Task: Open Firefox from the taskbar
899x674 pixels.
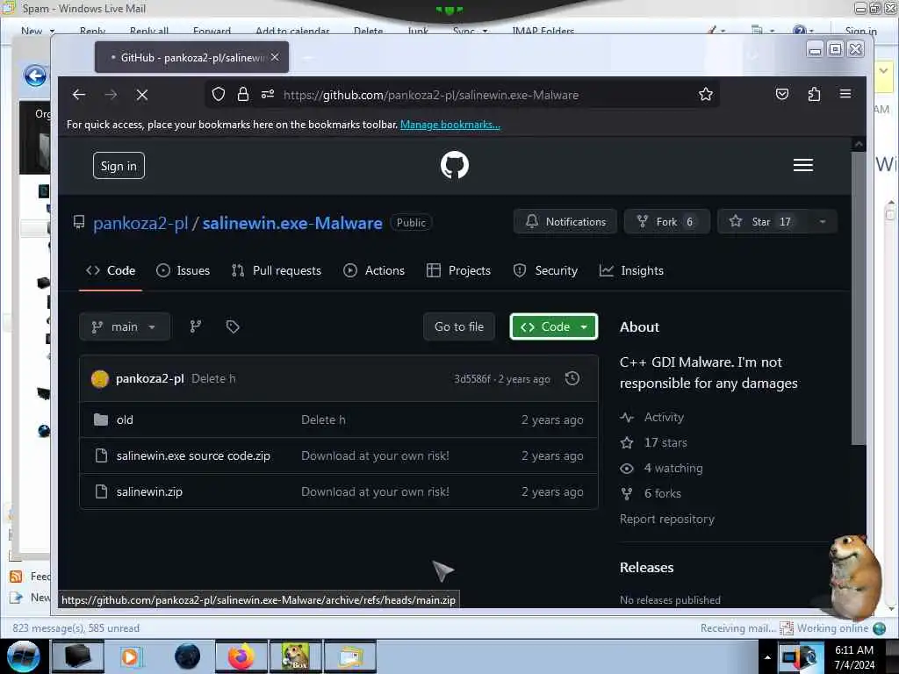Action: 241,656
